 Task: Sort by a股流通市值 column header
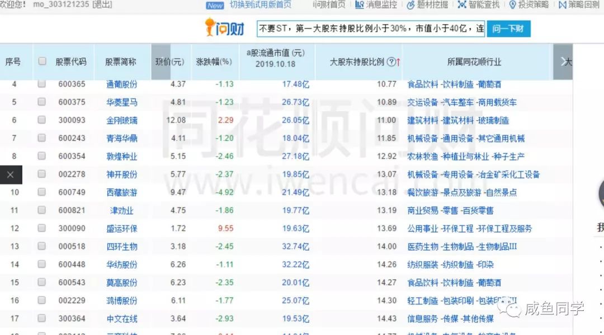coord(275,58)
